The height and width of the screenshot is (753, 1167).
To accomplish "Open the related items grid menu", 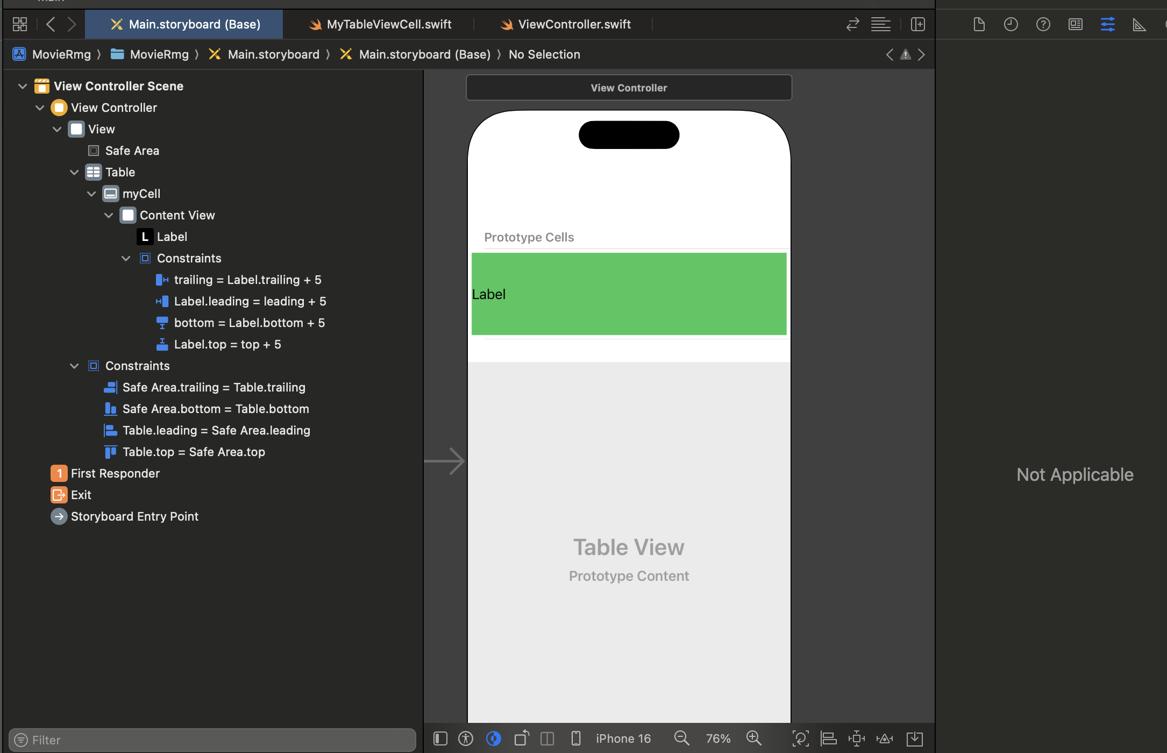I will click(x=20, y=24).
